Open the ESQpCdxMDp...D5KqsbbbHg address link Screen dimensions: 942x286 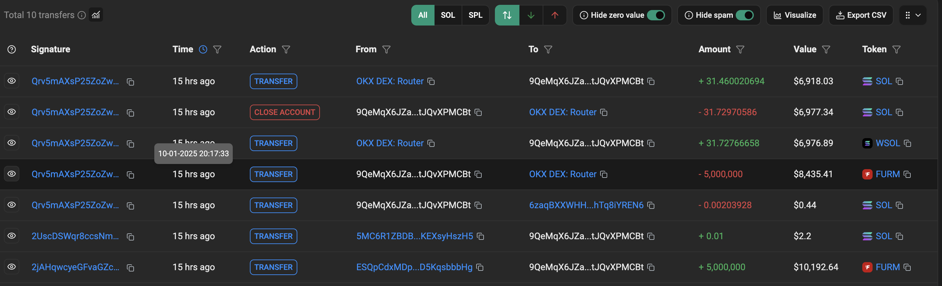point(414,267)
